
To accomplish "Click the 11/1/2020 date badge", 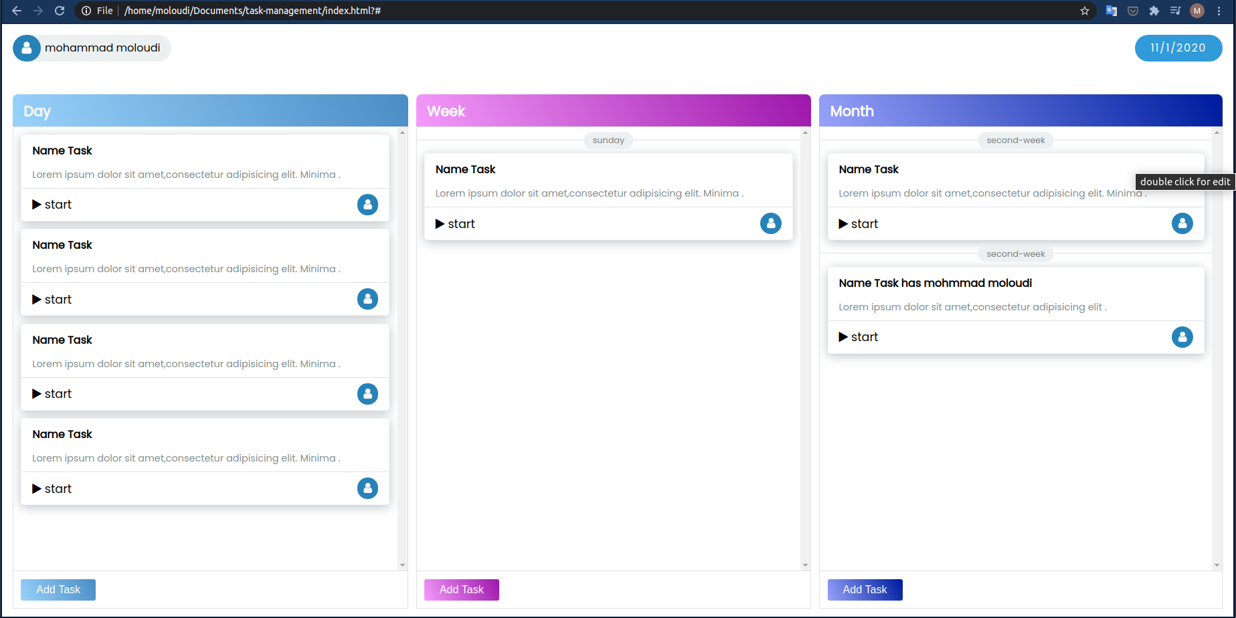I will (x=1178, y=47).
